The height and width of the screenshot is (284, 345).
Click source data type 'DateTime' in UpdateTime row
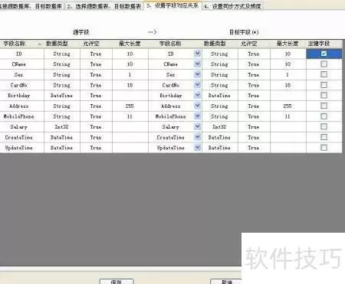[x=61, y=148]
